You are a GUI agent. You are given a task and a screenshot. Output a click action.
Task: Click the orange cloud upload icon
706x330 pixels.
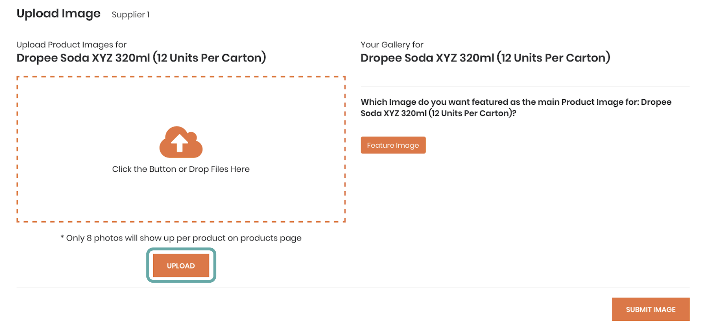(x=181, y=142)
